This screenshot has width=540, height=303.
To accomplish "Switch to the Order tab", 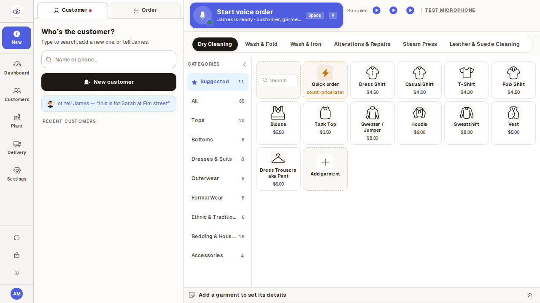I will [x=145, y=11].
